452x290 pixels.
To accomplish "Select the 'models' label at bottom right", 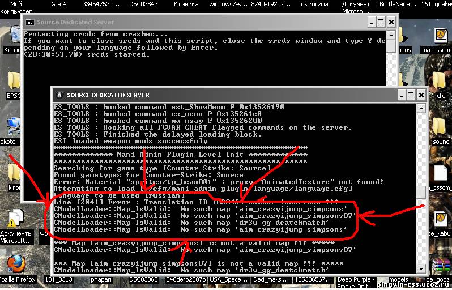I will click(398, 279).
